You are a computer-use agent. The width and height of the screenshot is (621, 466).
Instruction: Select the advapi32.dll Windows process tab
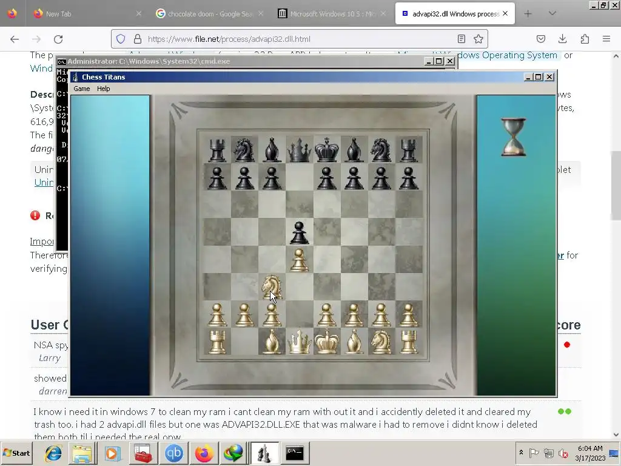tap(455, 14)
